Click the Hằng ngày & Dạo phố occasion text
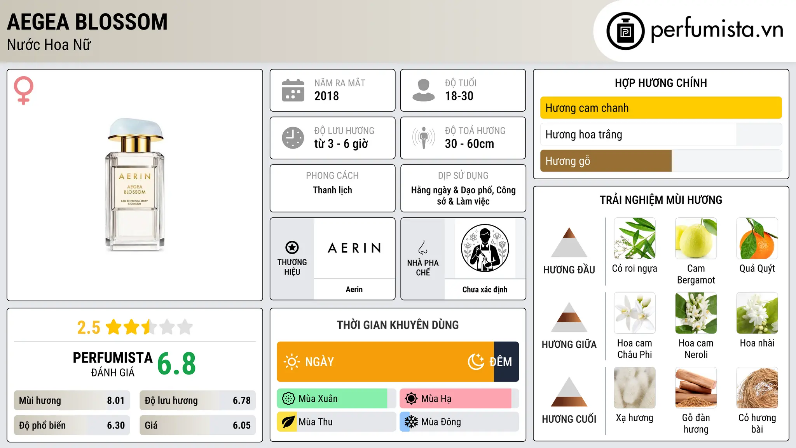This screenshot has height=448, width=796. 463,196
